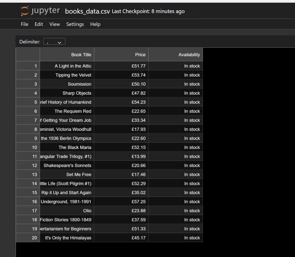Click the Last Checkpoint text
The height and width of the screenshot is (257, 295).
pyautogui.click(x=148, y=11)
